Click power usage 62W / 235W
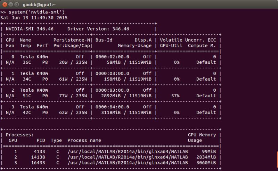Viewport: 278px width, 171px height. pyautogui.click(x=73, y=112)
